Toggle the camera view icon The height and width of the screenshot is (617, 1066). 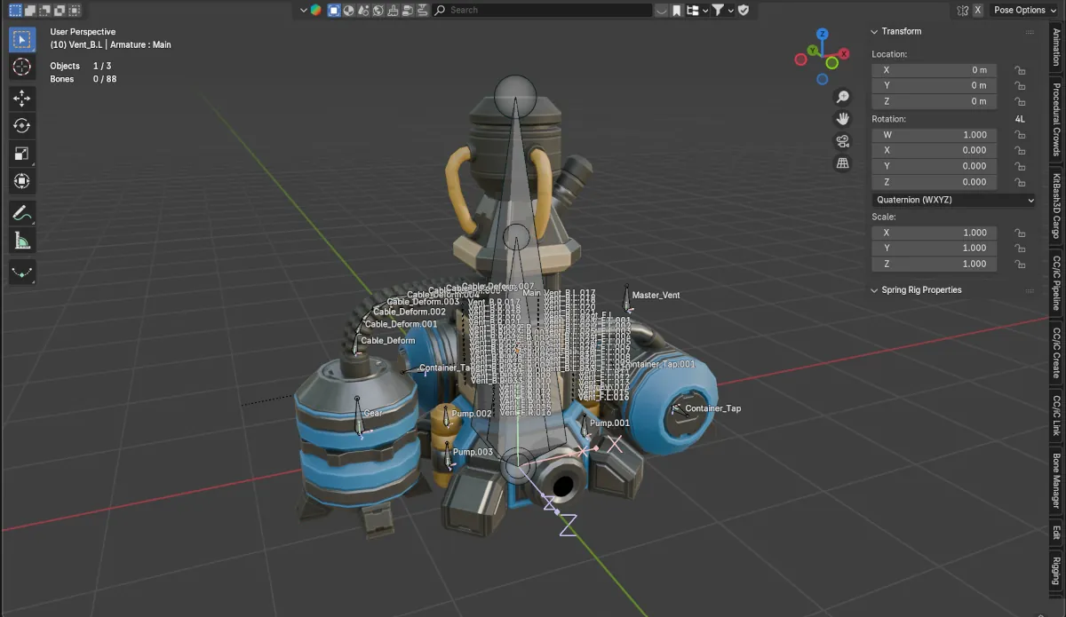click(x=842, y=141)
